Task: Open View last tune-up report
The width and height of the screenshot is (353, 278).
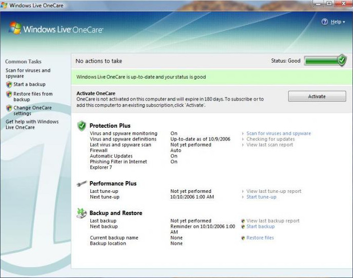Action: coord(274,191)
